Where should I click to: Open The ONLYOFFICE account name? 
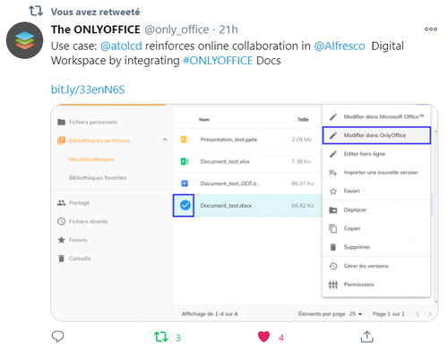click(96, 30)
